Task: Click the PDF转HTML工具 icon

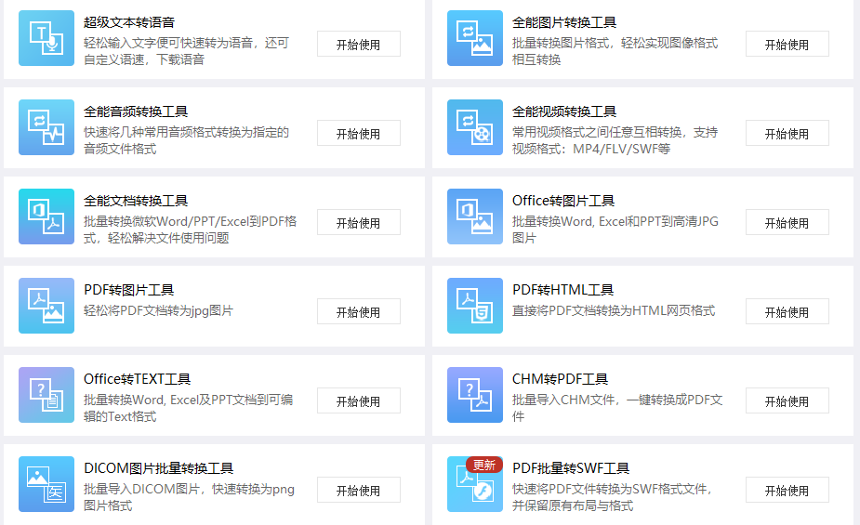Action: point(475,306)
